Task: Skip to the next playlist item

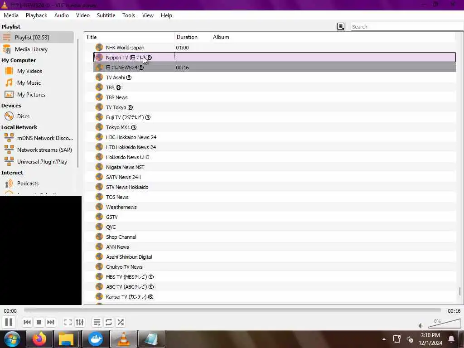Action: 51,322
